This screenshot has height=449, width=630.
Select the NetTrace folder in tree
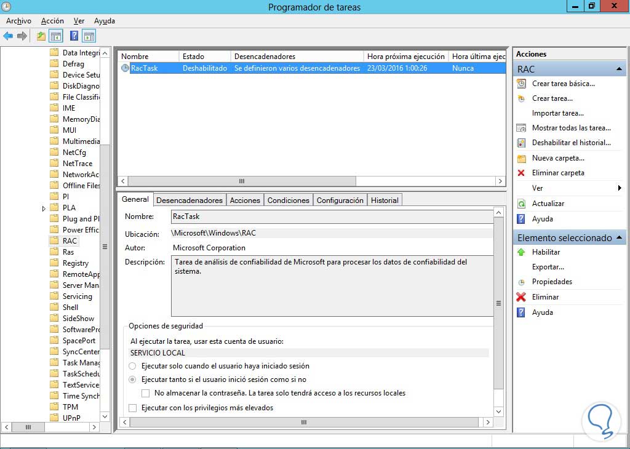coord(78,164)
